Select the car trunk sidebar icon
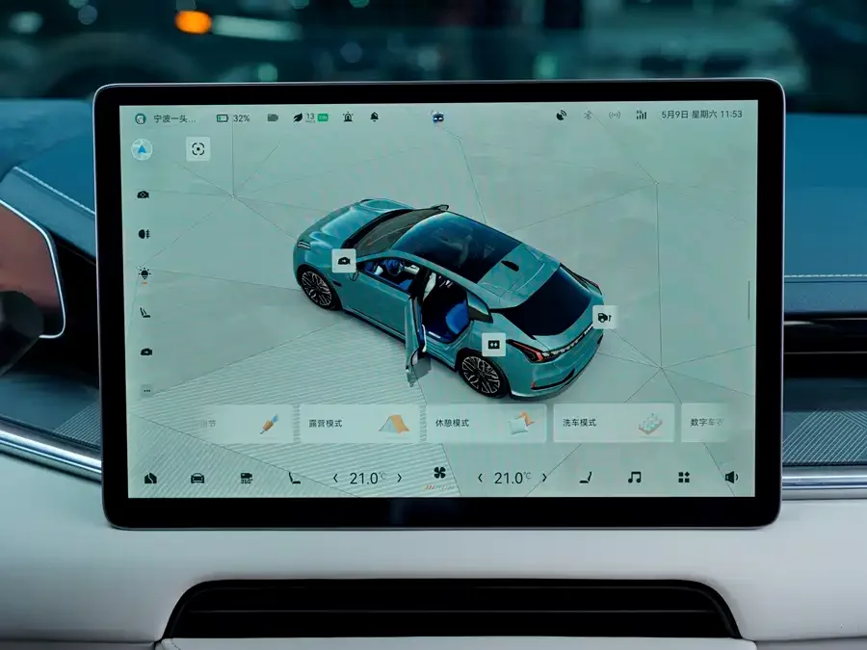 (146, 352)
